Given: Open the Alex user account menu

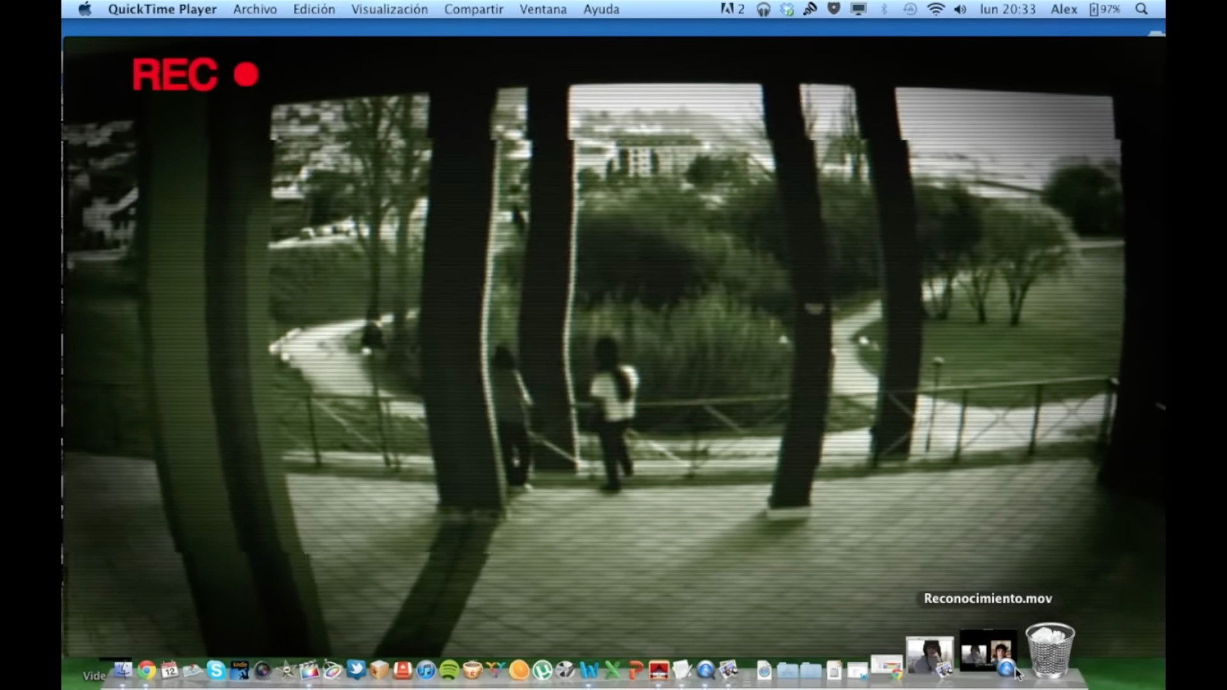Looking at the screenshot, I should tap(1064, 10).
